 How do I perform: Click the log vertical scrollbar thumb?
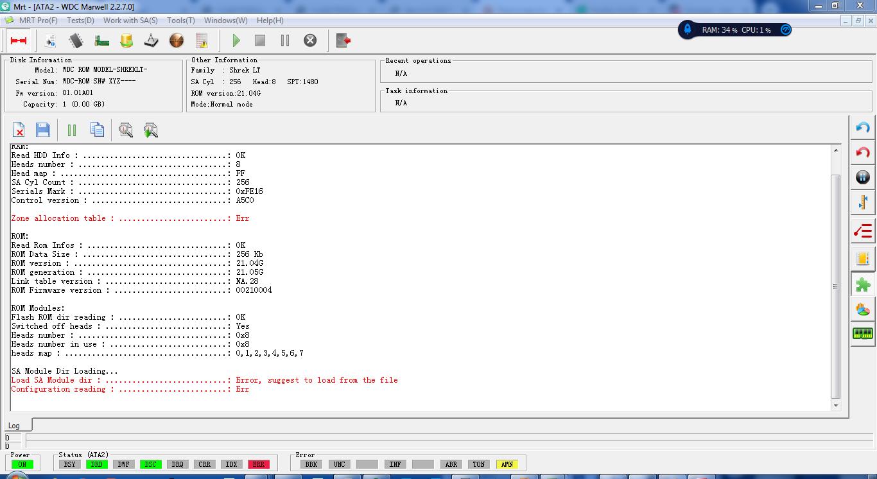[835, 286]
